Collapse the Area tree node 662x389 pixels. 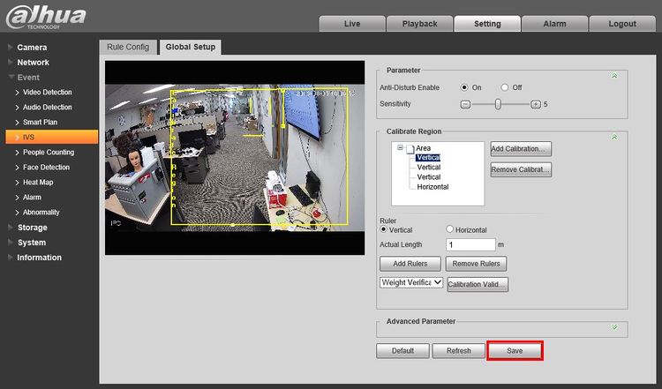[400, 148]
